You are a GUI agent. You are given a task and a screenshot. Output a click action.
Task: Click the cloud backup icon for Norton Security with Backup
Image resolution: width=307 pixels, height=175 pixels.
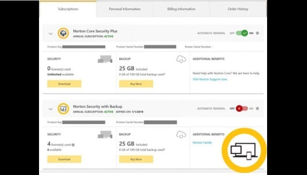[181, 134]
